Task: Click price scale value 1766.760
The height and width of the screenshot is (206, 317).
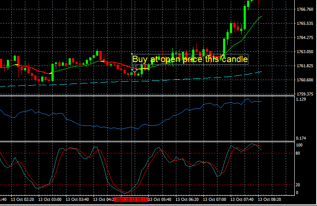Action: click(x=305, y=9)
